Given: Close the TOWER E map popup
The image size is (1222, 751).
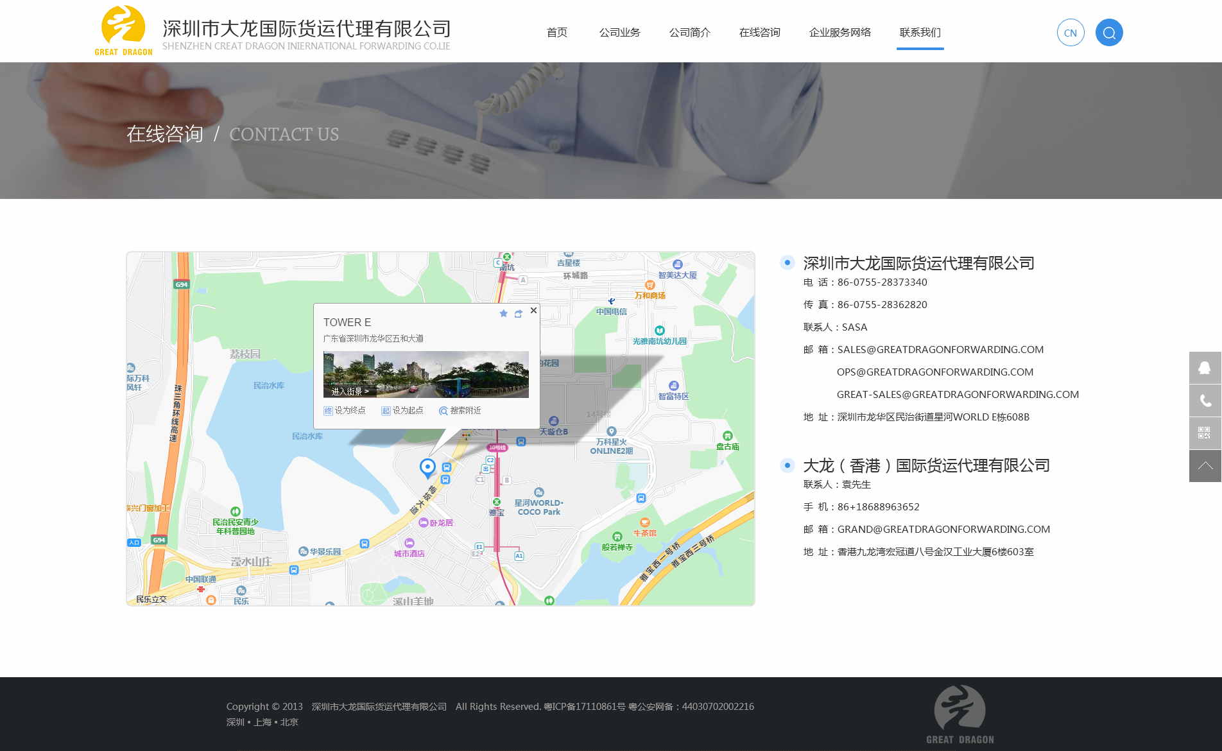Looking at the screenshot, I should point(533,311).
